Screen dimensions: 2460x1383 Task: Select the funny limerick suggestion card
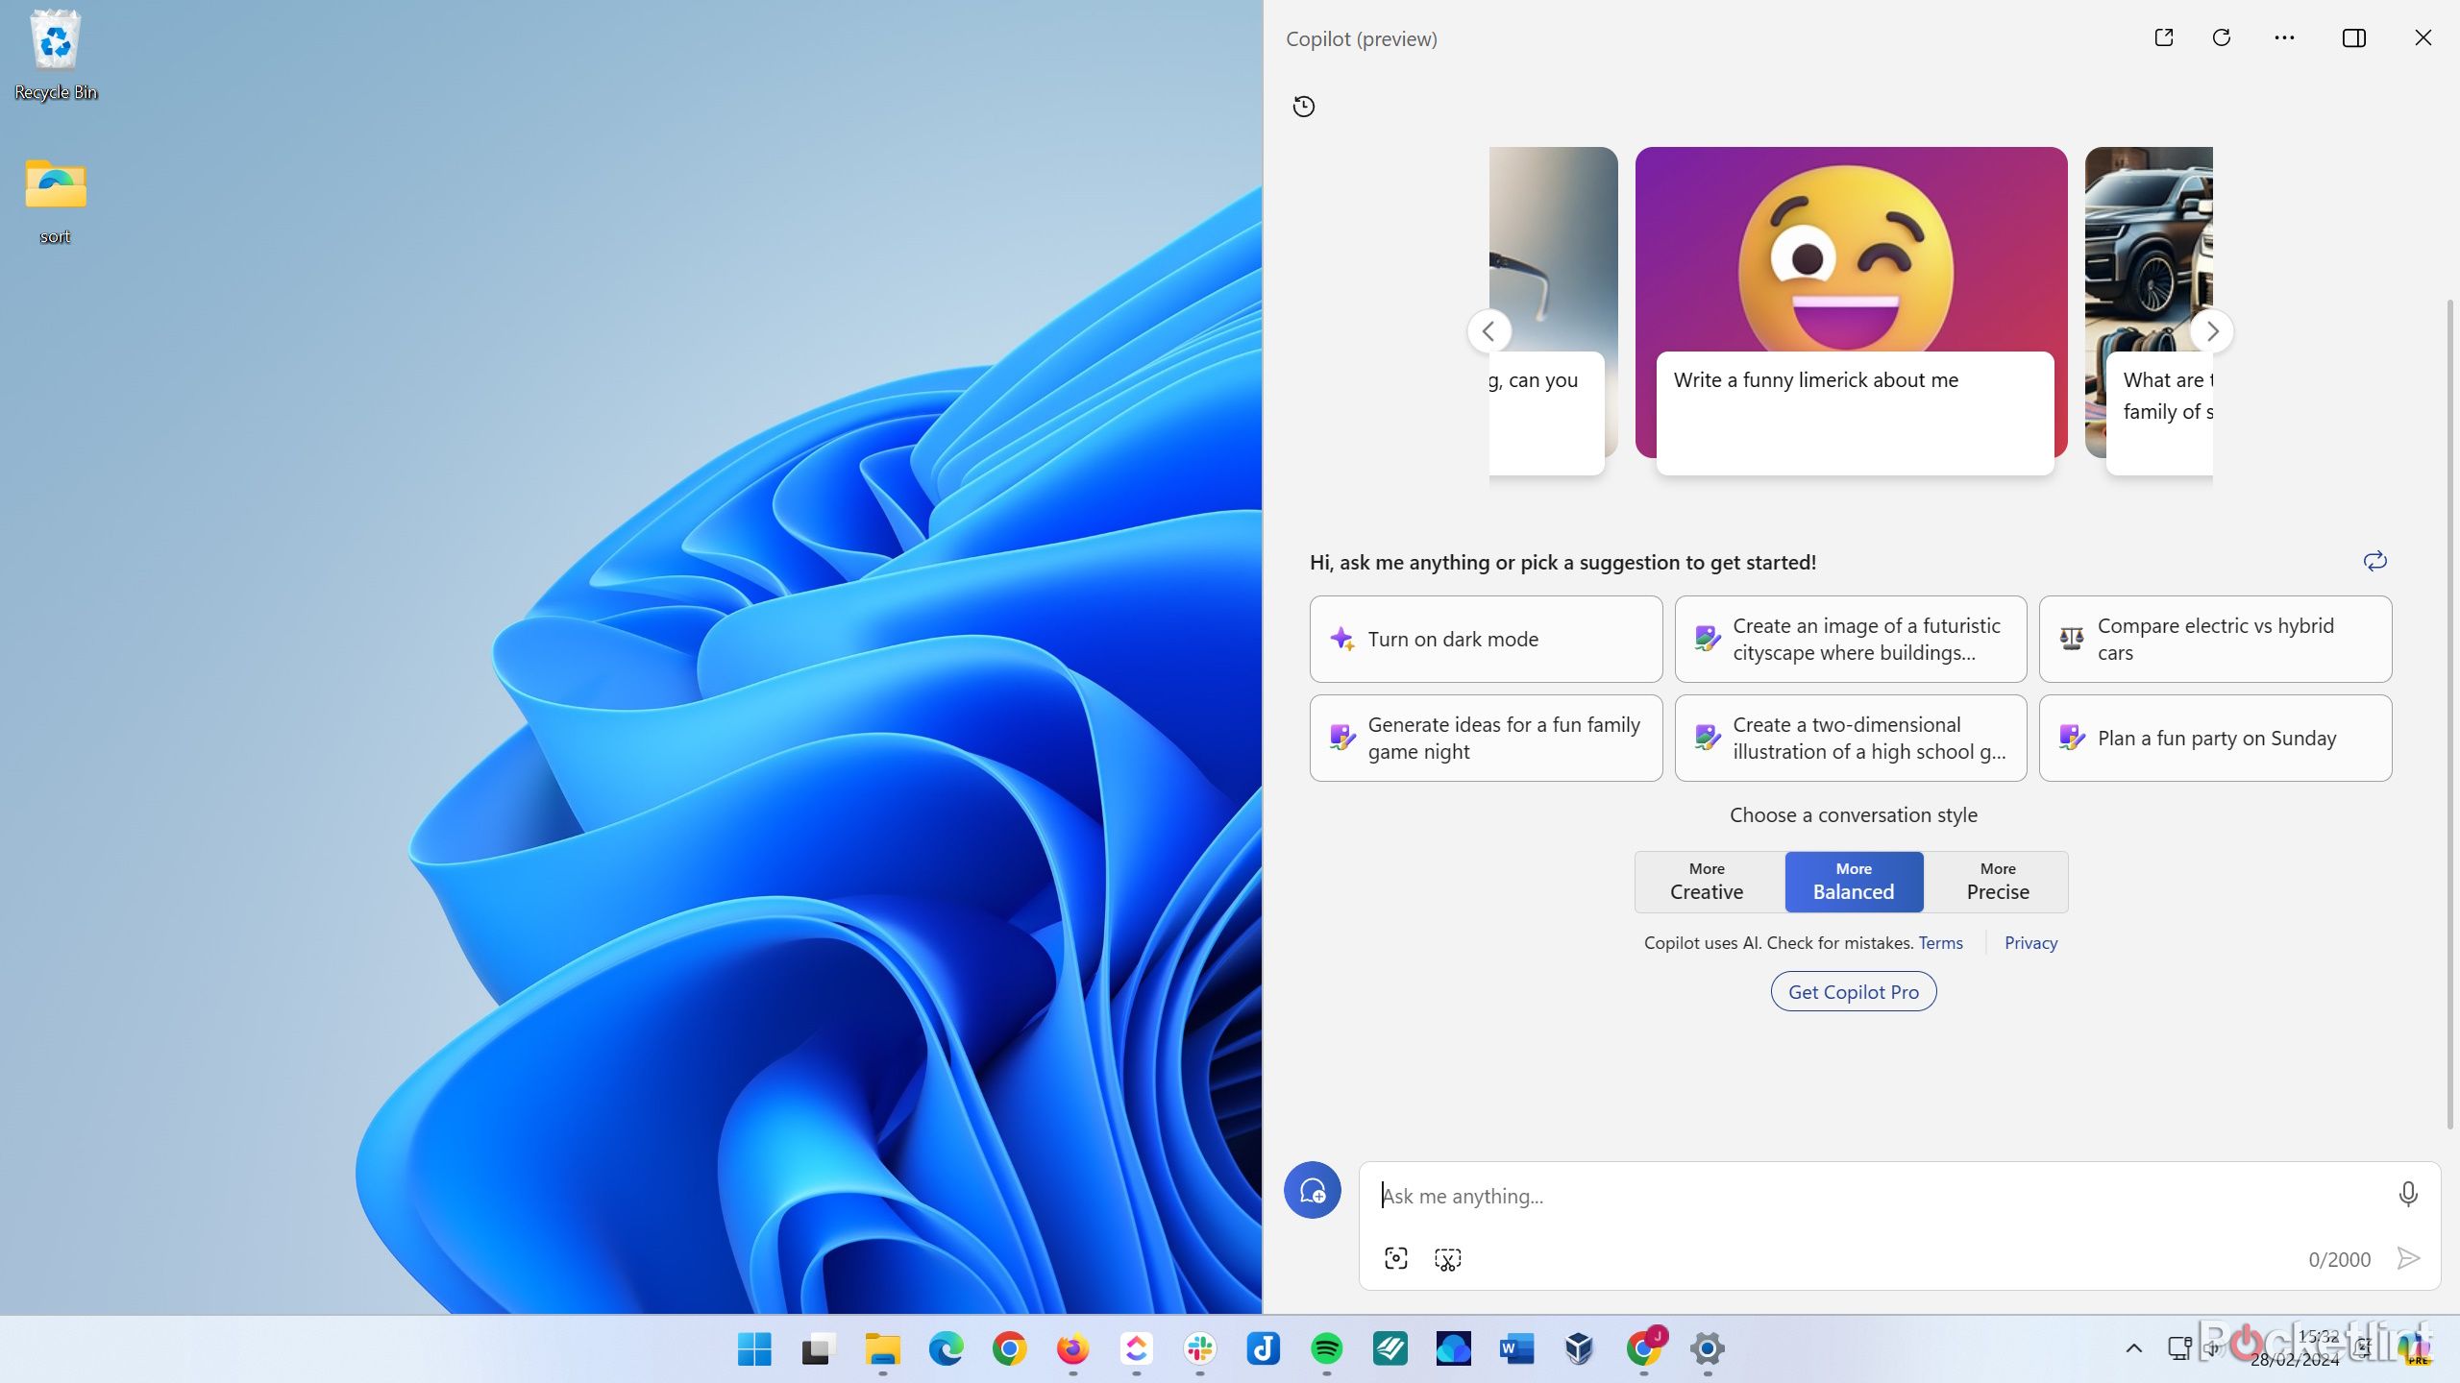coord(1852,309)
